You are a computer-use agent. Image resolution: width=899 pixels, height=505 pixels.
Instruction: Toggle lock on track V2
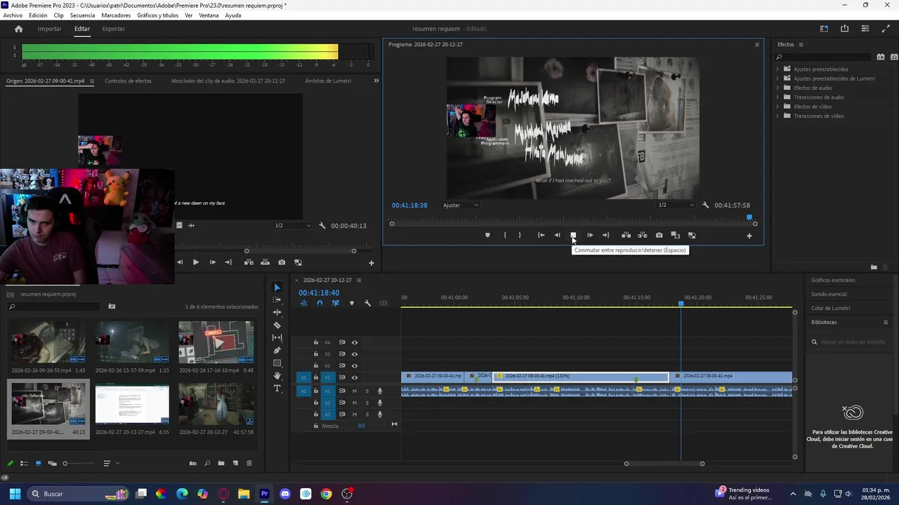pyautogui.click(x=316, y=366)
